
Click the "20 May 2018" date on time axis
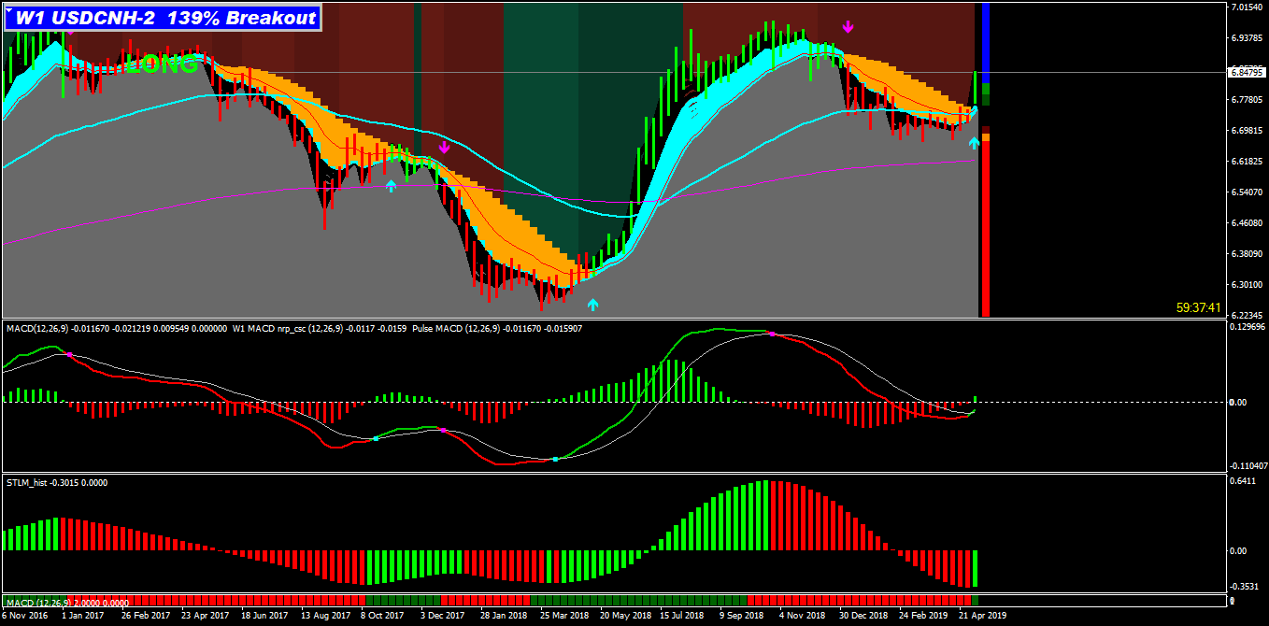pyautogui.click(x=625, y=616)
